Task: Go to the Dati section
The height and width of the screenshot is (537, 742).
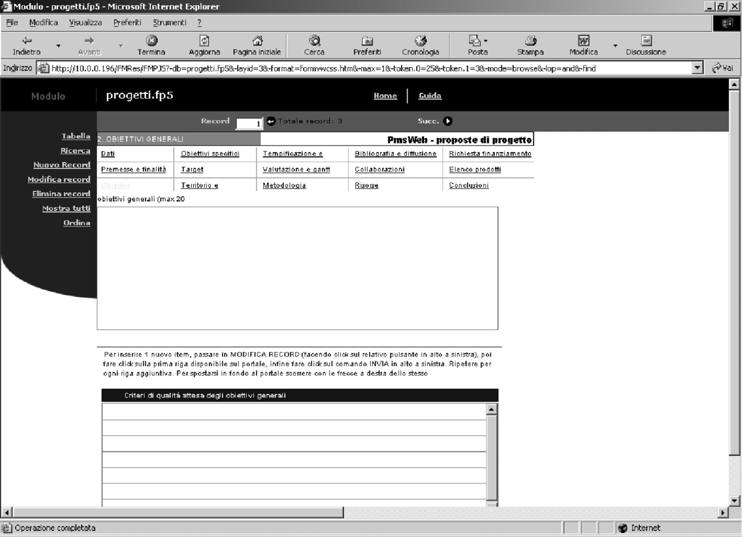Action: [x=108, y=154]
